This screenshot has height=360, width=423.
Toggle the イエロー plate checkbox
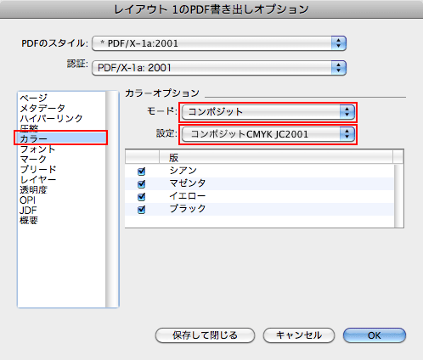coord(141,197)
